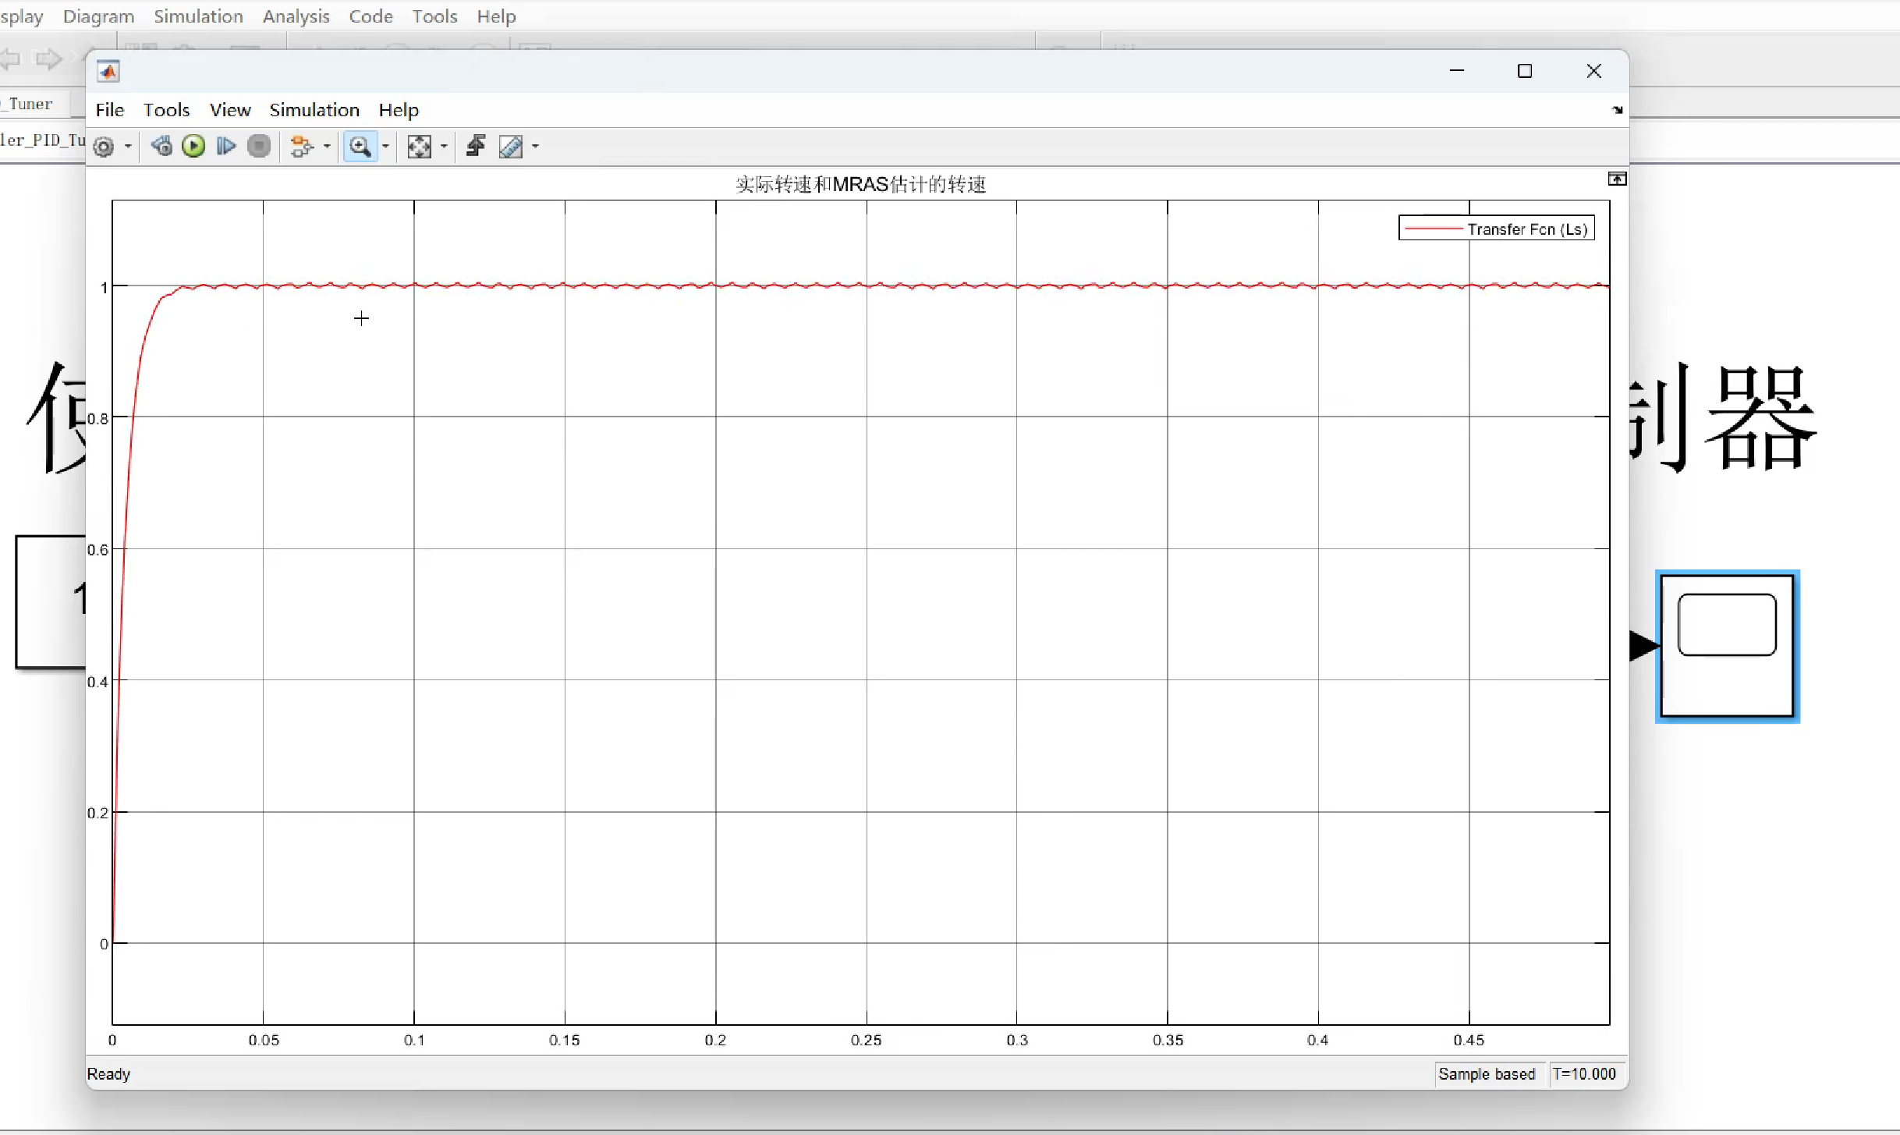Click the Step Forward icon
Viewport: 1900px width, 1135px height.
(x=226, y=146)
